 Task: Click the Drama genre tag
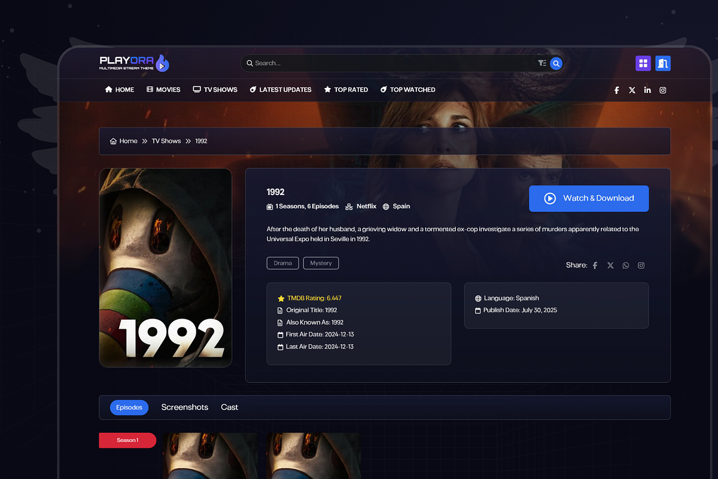283,263
